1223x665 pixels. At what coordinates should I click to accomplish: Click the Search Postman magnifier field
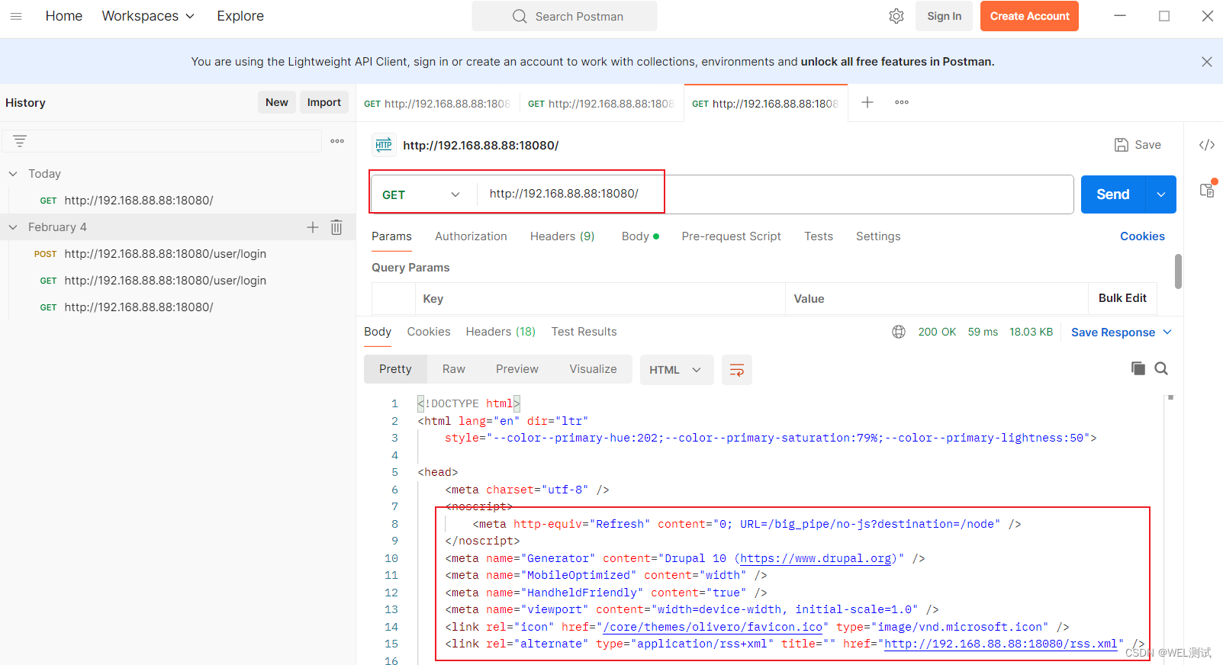pos(565,16)
